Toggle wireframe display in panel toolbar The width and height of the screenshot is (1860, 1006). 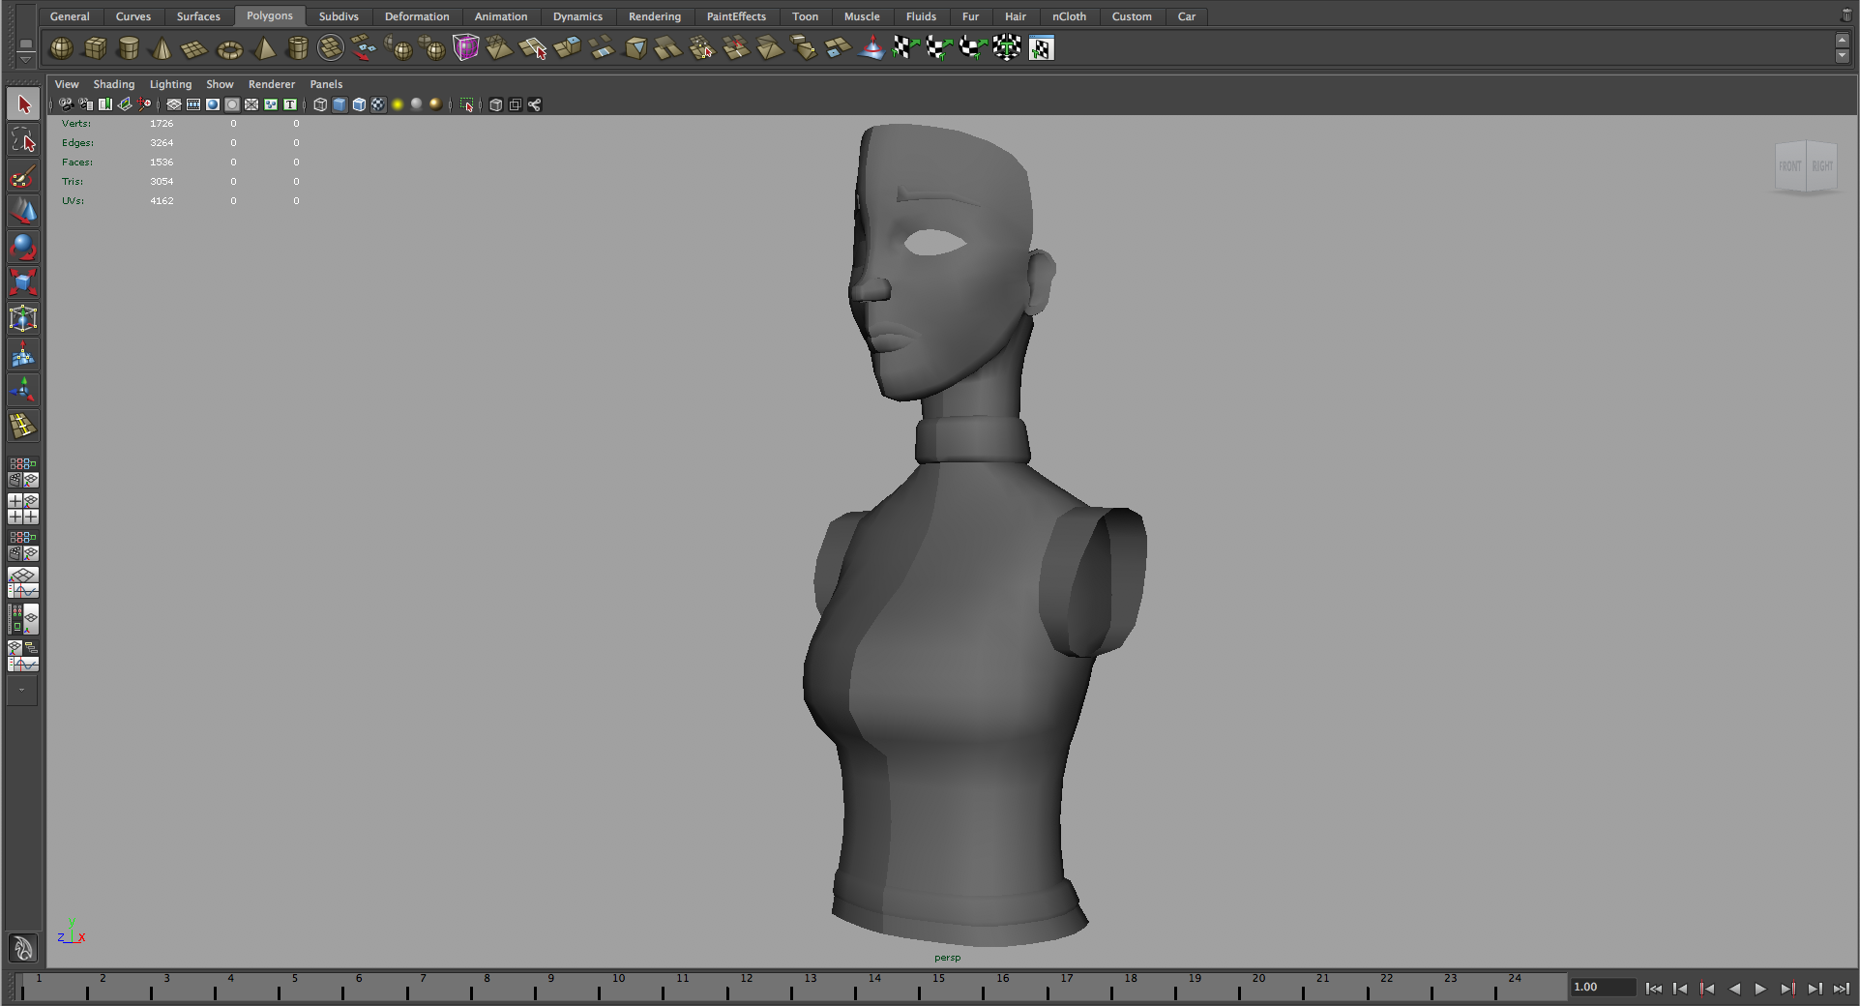click(320, 104)
